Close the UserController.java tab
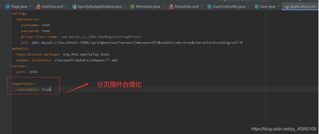Viewport: 319px width, 134px height. tap(249, 6)
